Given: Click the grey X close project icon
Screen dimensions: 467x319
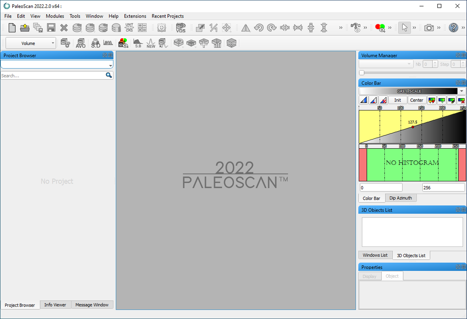Looking at the screenshot, I should 64,28.
